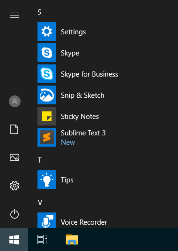Select the letter T section header
The width and height of the screenshot is (178, 251).
tap(40, 160)
